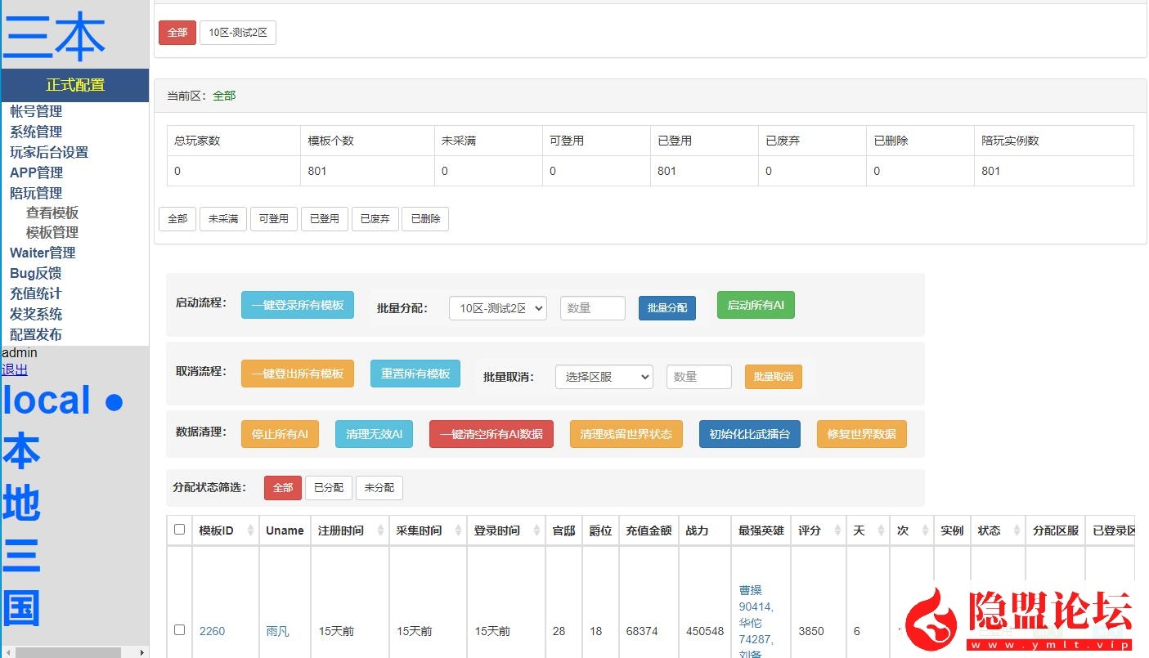Open template 2260 details link
This screenshot has height=658, width=1149.
[212, 630]
